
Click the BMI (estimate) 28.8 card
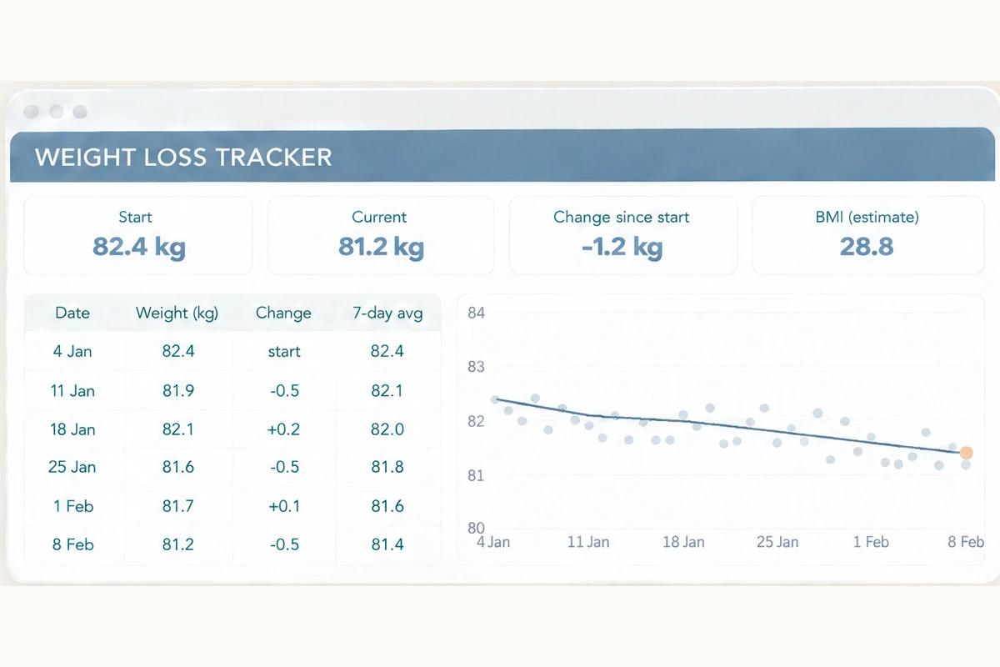867,235
